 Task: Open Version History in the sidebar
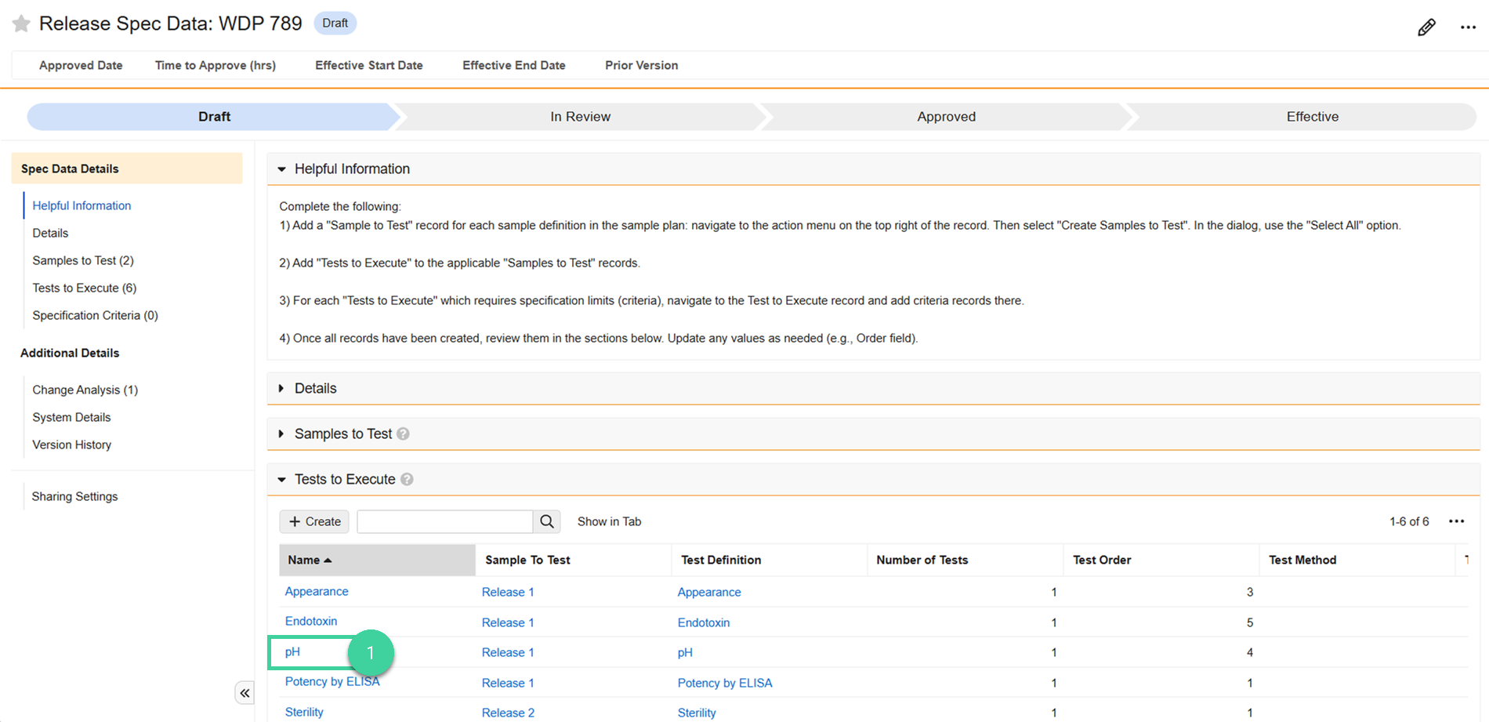coord(71,444)
